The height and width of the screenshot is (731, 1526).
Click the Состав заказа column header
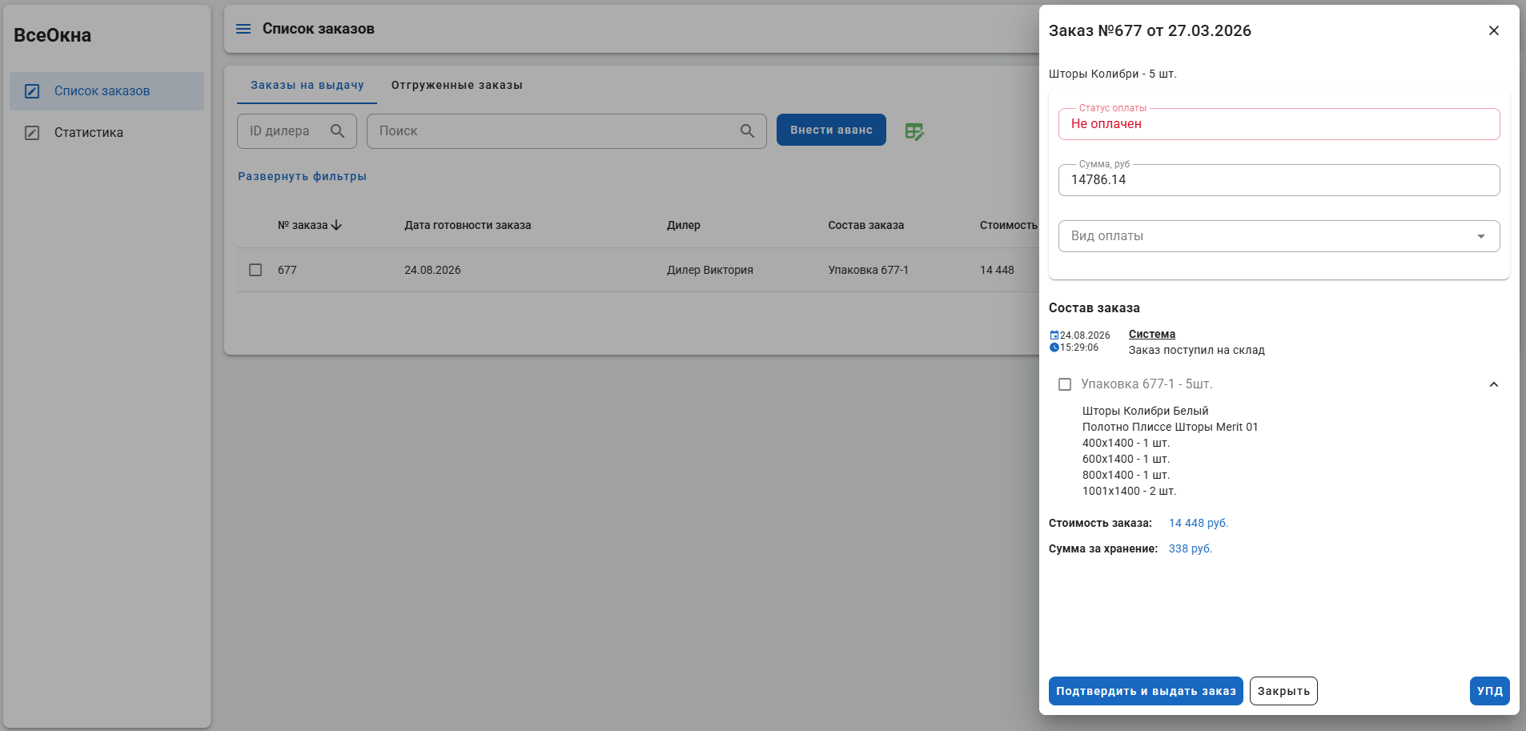click(866, 225)
